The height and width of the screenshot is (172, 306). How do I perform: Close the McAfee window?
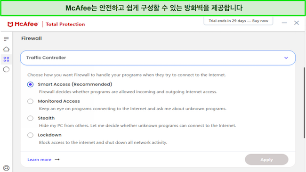tap(297, 23)
